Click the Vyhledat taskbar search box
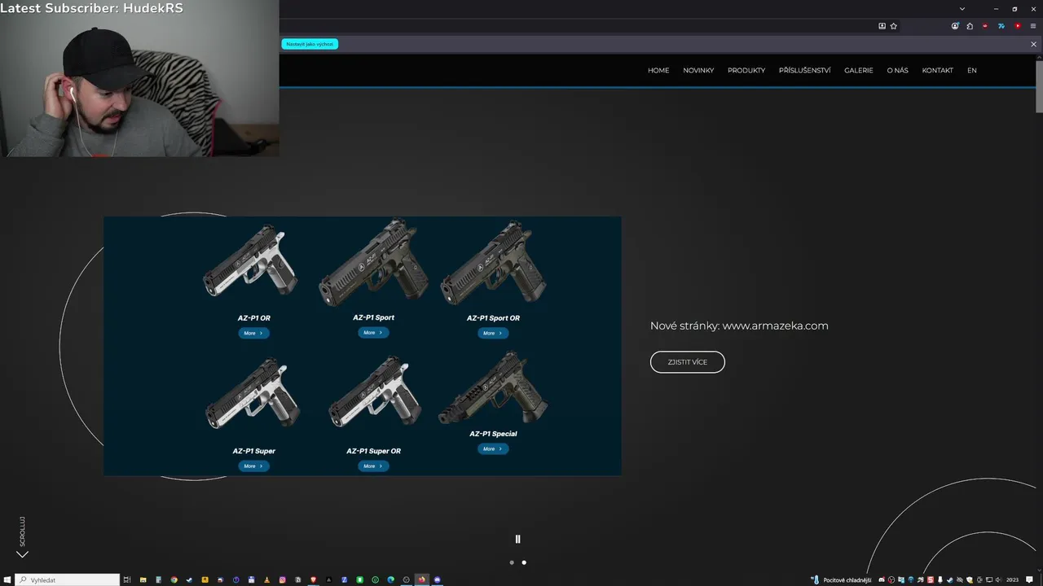This screenshot has width=1043, height=586. [x=68, y=579]
